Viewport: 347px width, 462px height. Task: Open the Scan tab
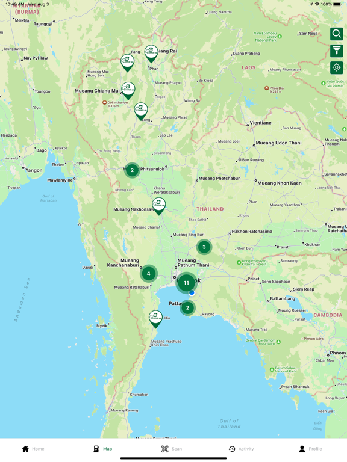tap(172, 449)
